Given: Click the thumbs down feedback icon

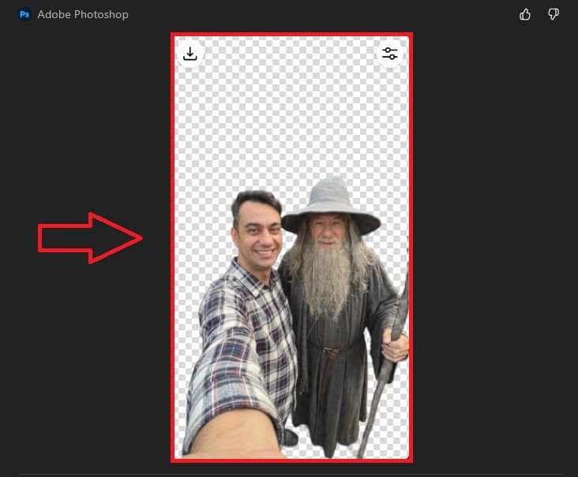Looking at the screenshot, I should click(x=554, y=14).
